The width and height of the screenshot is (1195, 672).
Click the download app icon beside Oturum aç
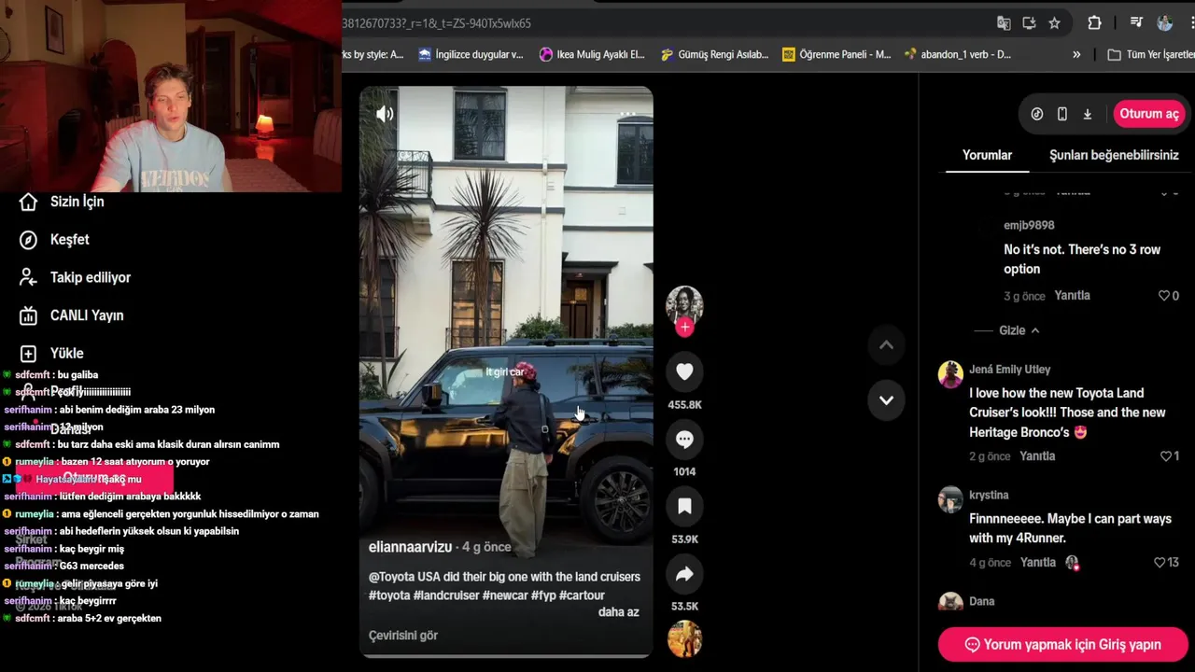[1088, 114]
